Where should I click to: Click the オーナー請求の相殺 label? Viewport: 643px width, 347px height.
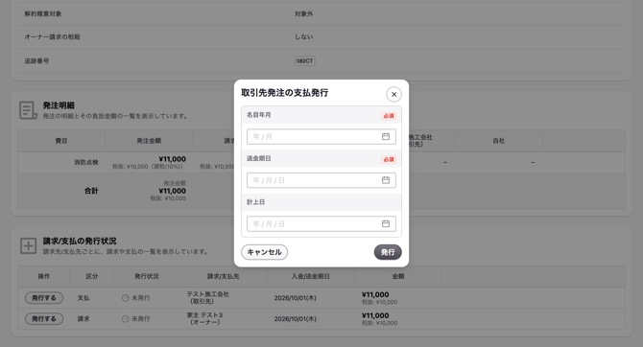52,36
